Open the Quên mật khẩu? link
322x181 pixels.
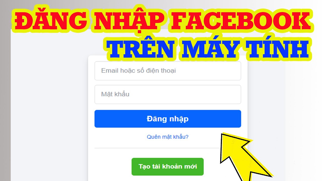[168, 137]
